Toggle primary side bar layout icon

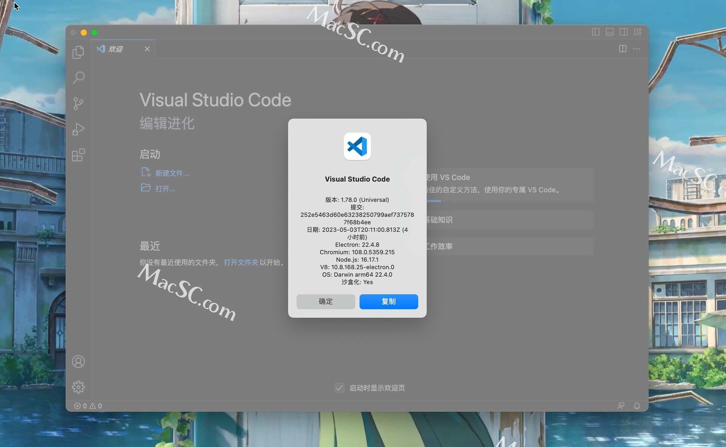(596, 32)
